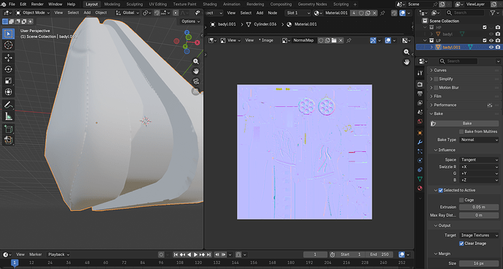Viewport: 503px width, 269px height.
Task: Open the Global transform orientation dropdown
Action: (x=128, y=13)
